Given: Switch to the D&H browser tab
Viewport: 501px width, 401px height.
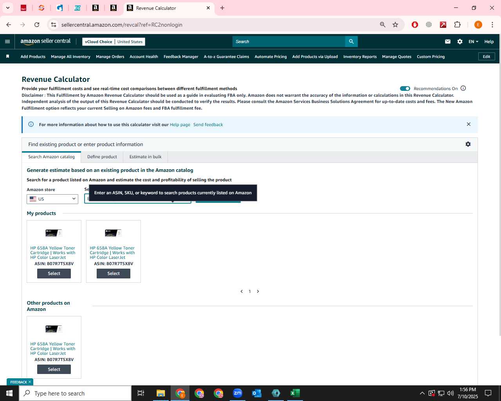Looking at the screenshot, I should (x=23, y=8).
